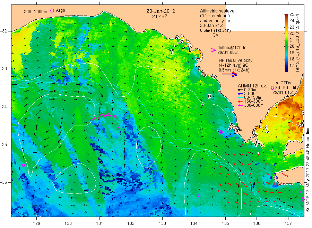Click the red 150-300m ANMN legend arrow
312x228 pixels.
point(240,101)
